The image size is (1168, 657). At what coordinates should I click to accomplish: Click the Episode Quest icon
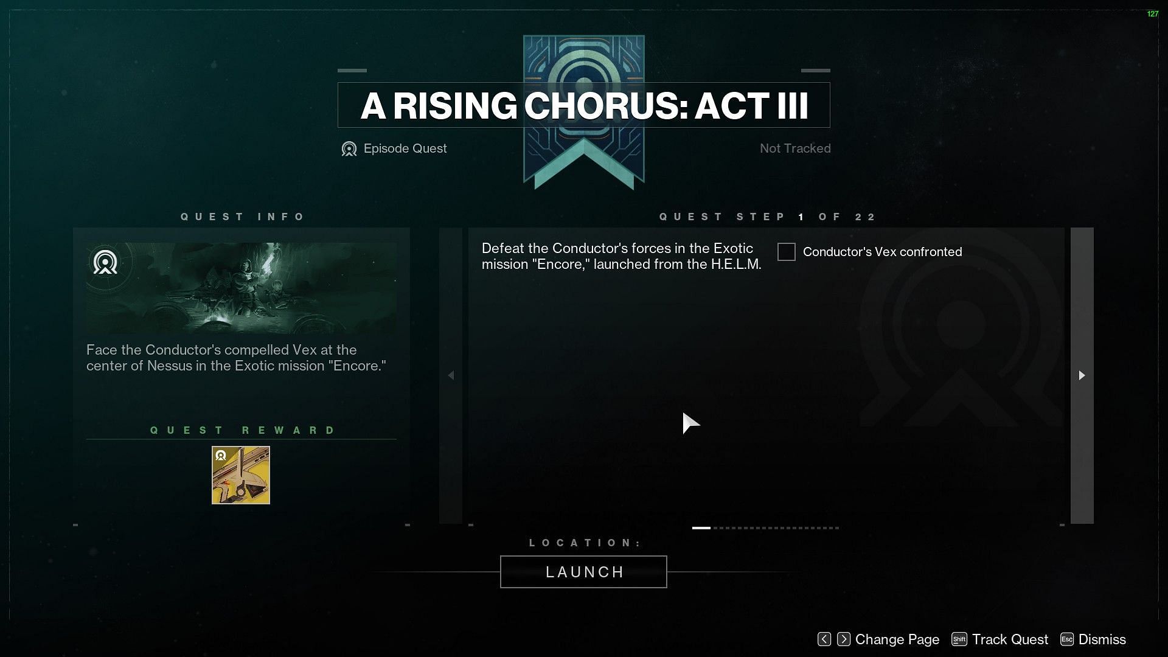[349, 148]
